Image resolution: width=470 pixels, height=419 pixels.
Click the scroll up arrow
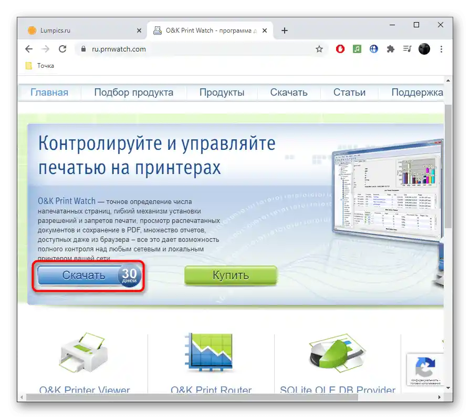click(x=448, y=80)
